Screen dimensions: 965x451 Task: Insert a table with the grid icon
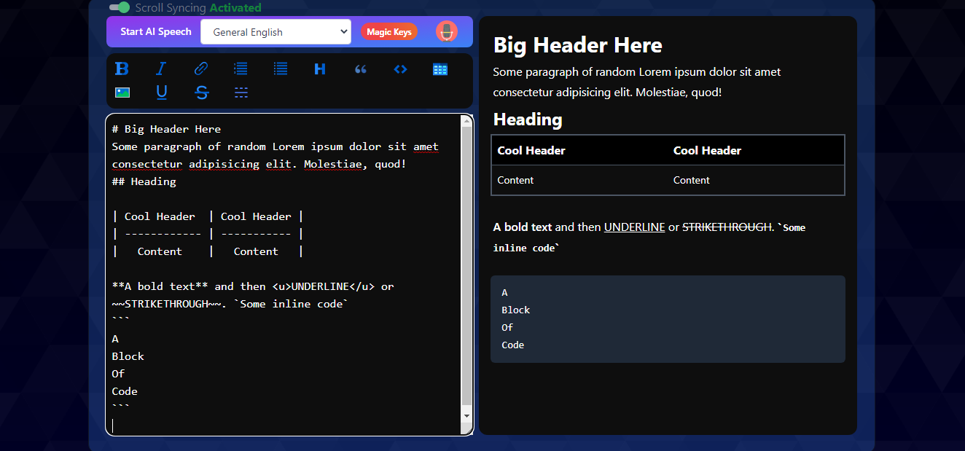[440, 69]
